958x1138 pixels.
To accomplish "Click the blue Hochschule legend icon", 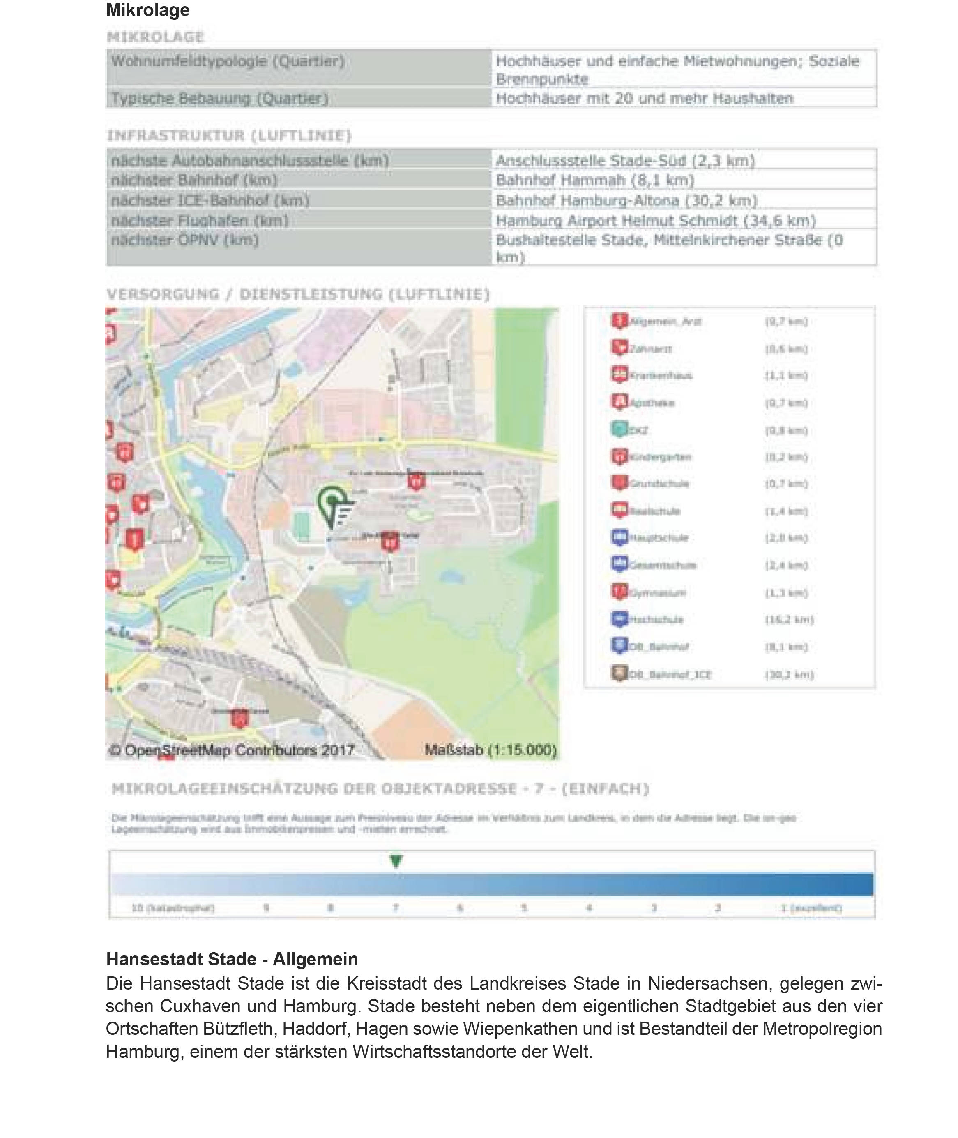I will tap(619, 619).
